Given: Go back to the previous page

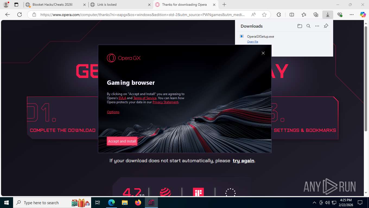Looking at the screenshot, I should coord(8,15).
